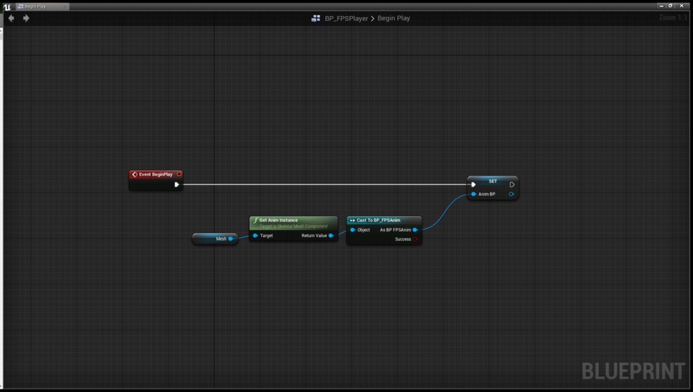The width and height of the screenshot is (693, 392).
Task: Go back with the left navigation arrow
Action: tap(11, 18)
